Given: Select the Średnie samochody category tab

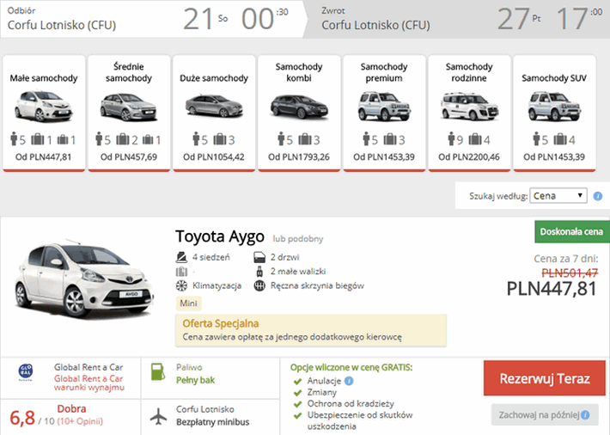Looking at the screenshot, I should [129, 113].
